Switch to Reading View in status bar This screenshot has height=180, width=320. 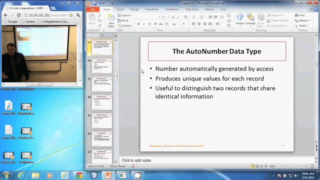pos(261,166)
